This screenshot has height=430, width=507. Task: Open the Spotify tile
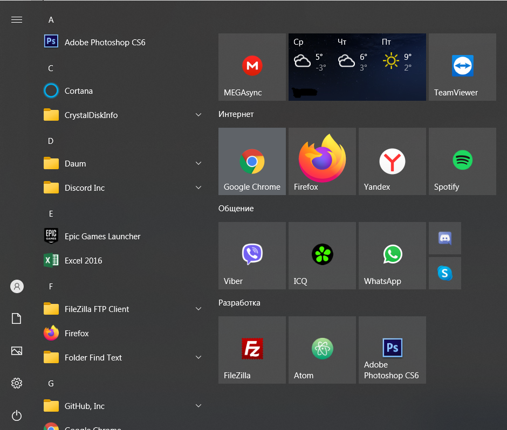pyautogui.click(x=462, y=161)
